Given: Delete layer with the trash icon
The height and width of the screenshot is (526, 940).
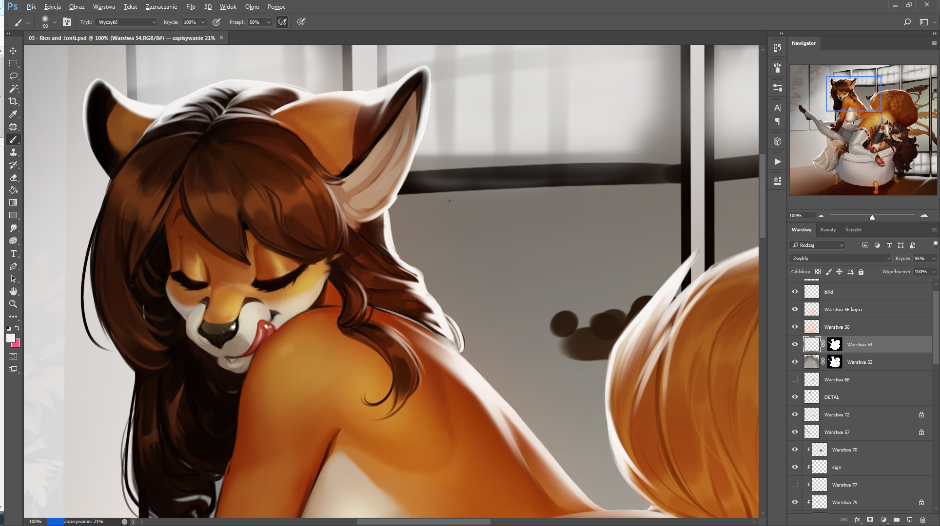Looking at the screenshot, I should (x=922, y=520).
